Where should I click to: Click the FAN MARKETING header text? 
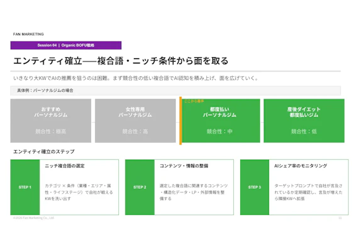point(28,34)
